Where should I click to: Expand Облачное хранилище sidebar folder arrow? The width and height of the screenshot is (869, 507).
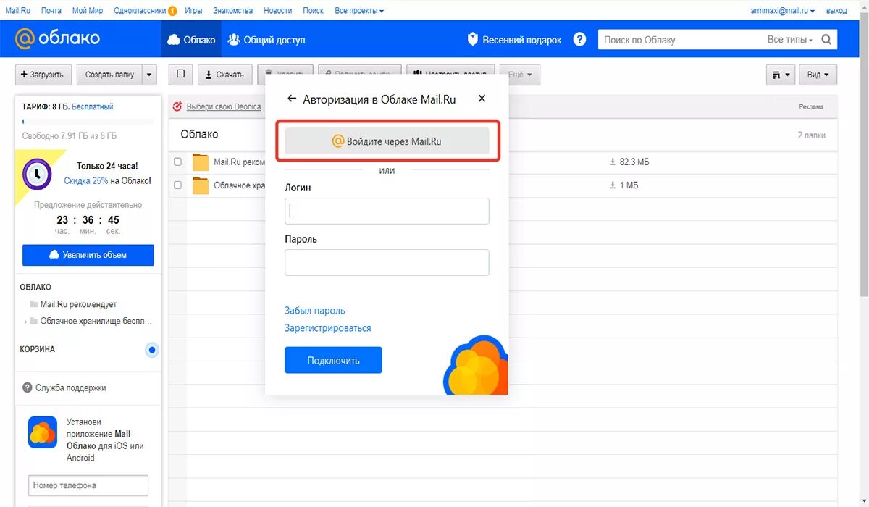pos(25,321)
